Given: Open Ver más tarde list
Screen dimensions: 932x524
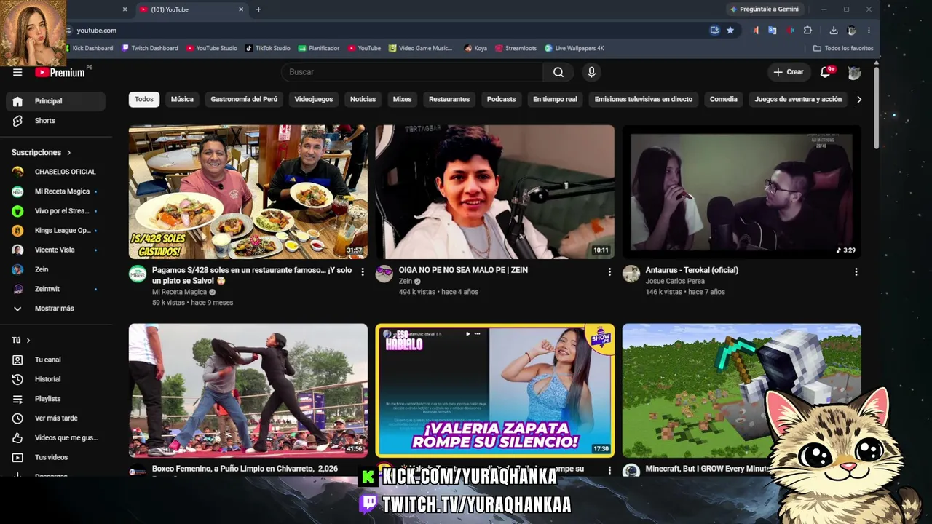Looking at the screenshot, I should coord(55,418).
